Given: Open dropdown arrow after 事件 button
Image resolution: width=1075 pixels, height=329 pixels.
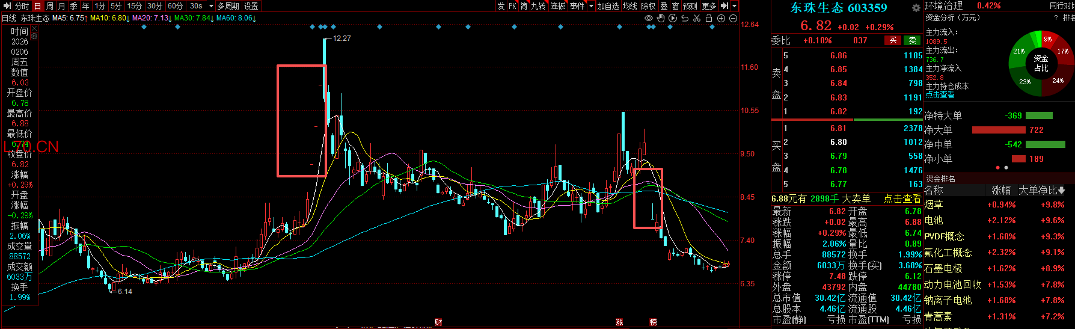Looking at the screenshot, I should click(x=591, y=6).
